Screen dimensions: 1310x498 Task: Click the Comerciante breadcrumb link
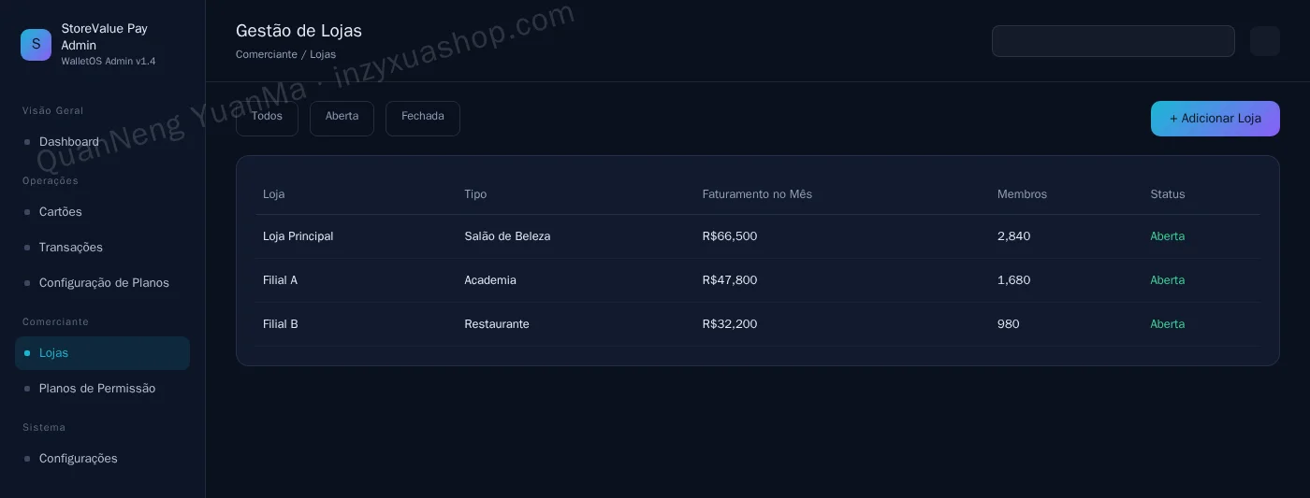point(267,54)
